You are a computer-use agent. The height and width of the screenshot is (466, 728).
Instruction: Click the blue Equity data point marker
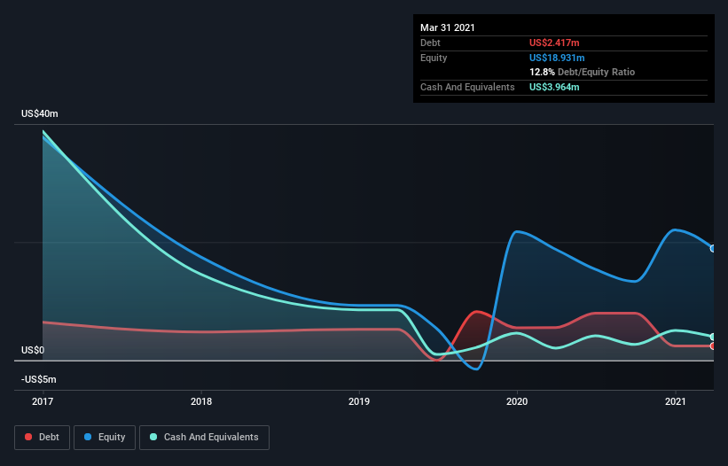[x=713, y=249]
